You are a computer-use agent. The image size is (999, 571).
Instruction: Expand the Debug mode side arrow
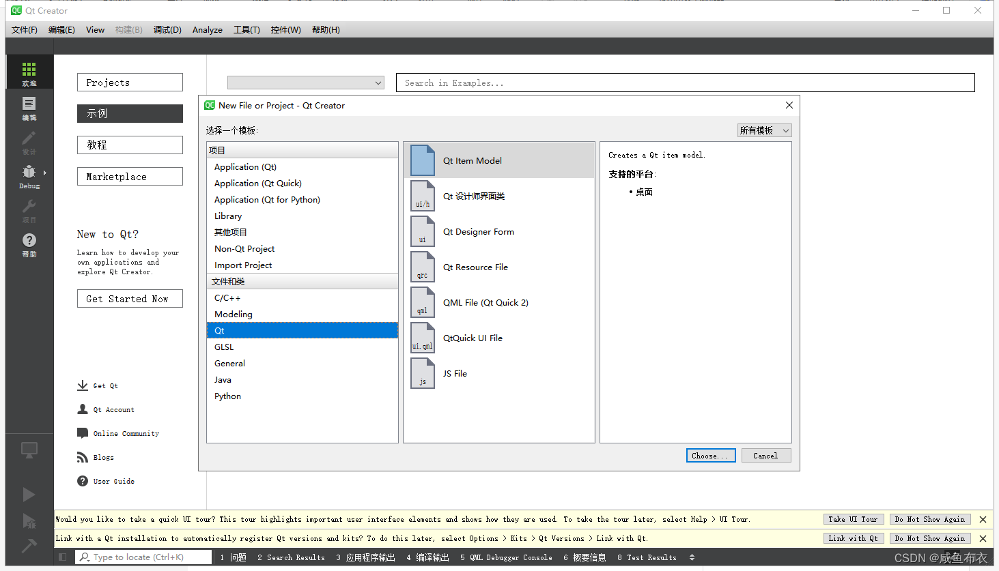(45, 173)
